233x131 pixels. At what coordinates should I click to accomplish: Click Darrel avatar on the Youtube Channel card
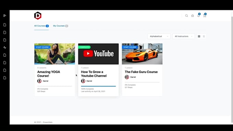coord(83,81)
